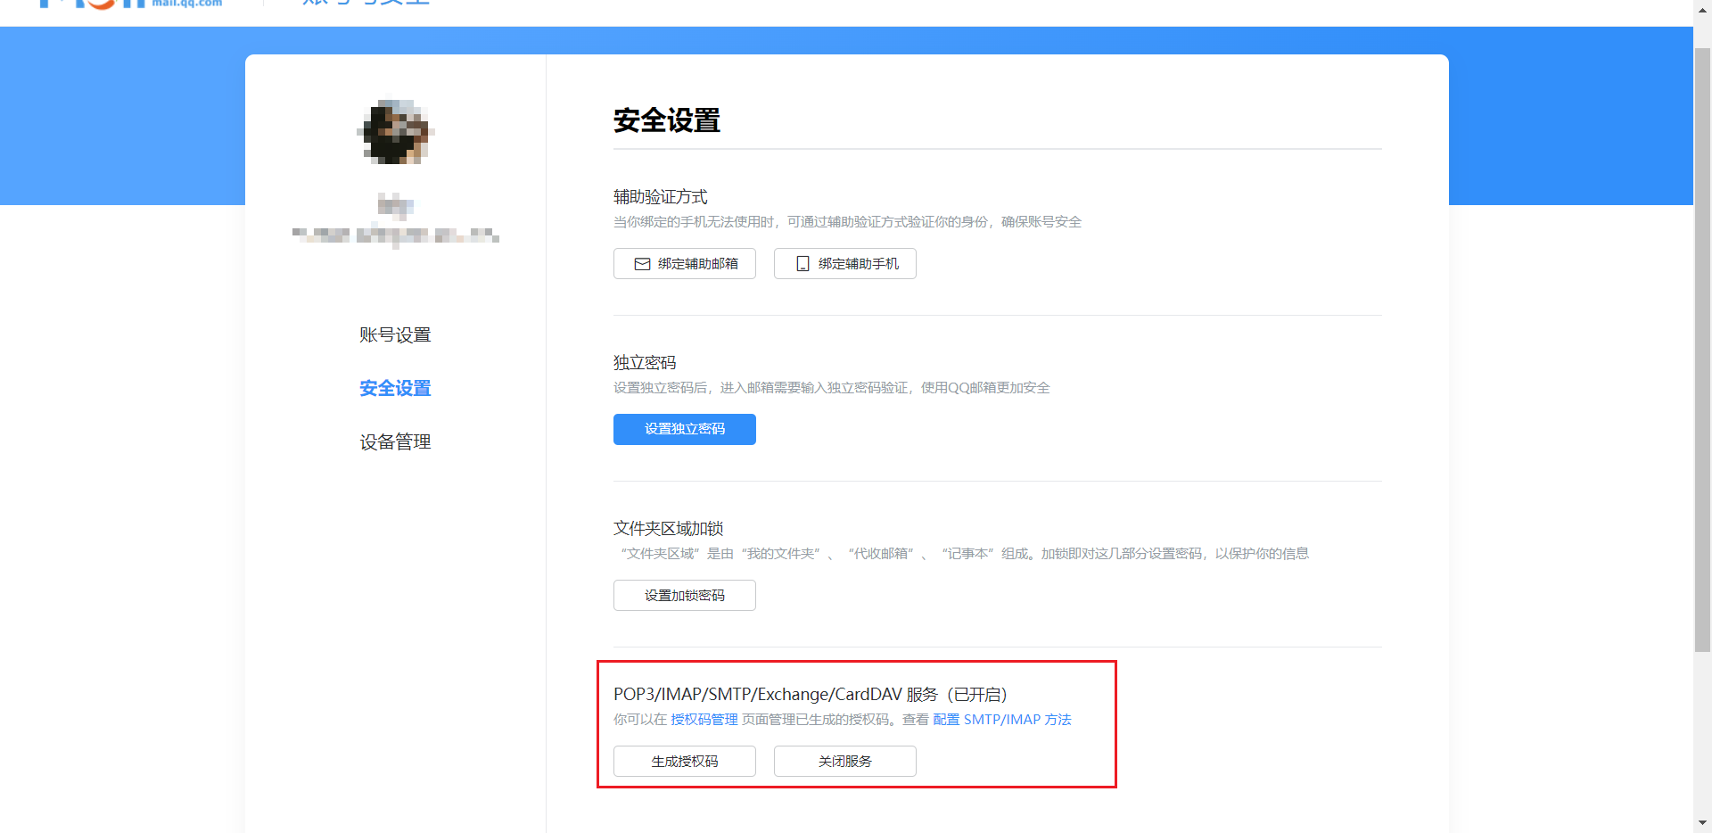Click the description text under 独立密码
The height and width of the screenshot is (833, 1712).
pos(832,388)
